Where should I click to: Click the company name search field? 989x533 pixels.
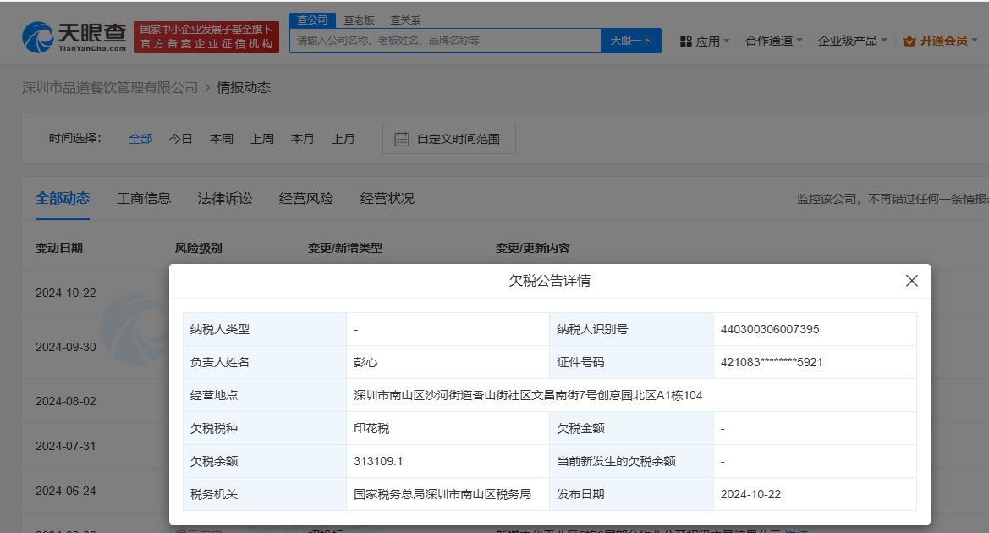point(445,41)
